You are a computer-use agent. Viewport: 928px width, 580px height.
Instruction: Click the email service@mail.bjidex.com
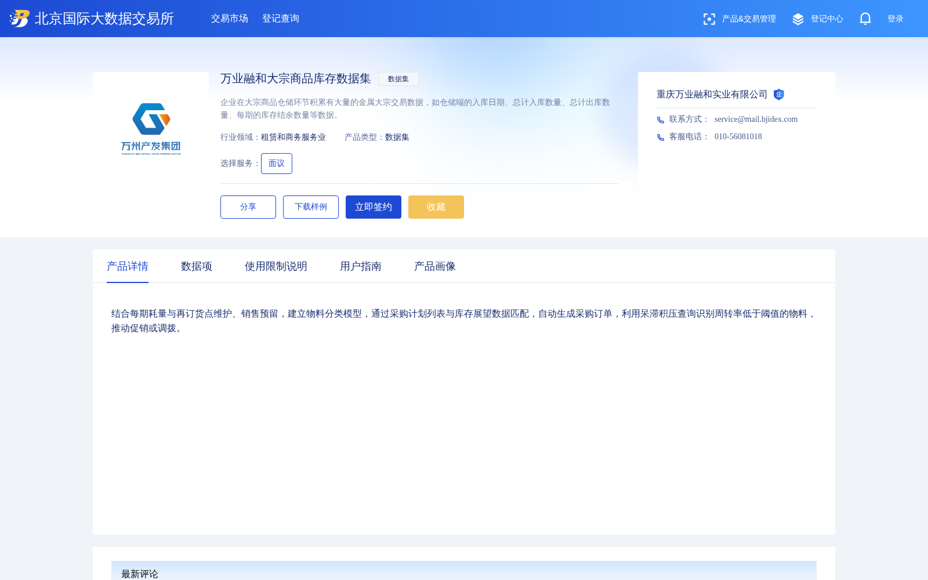(756, 119)
